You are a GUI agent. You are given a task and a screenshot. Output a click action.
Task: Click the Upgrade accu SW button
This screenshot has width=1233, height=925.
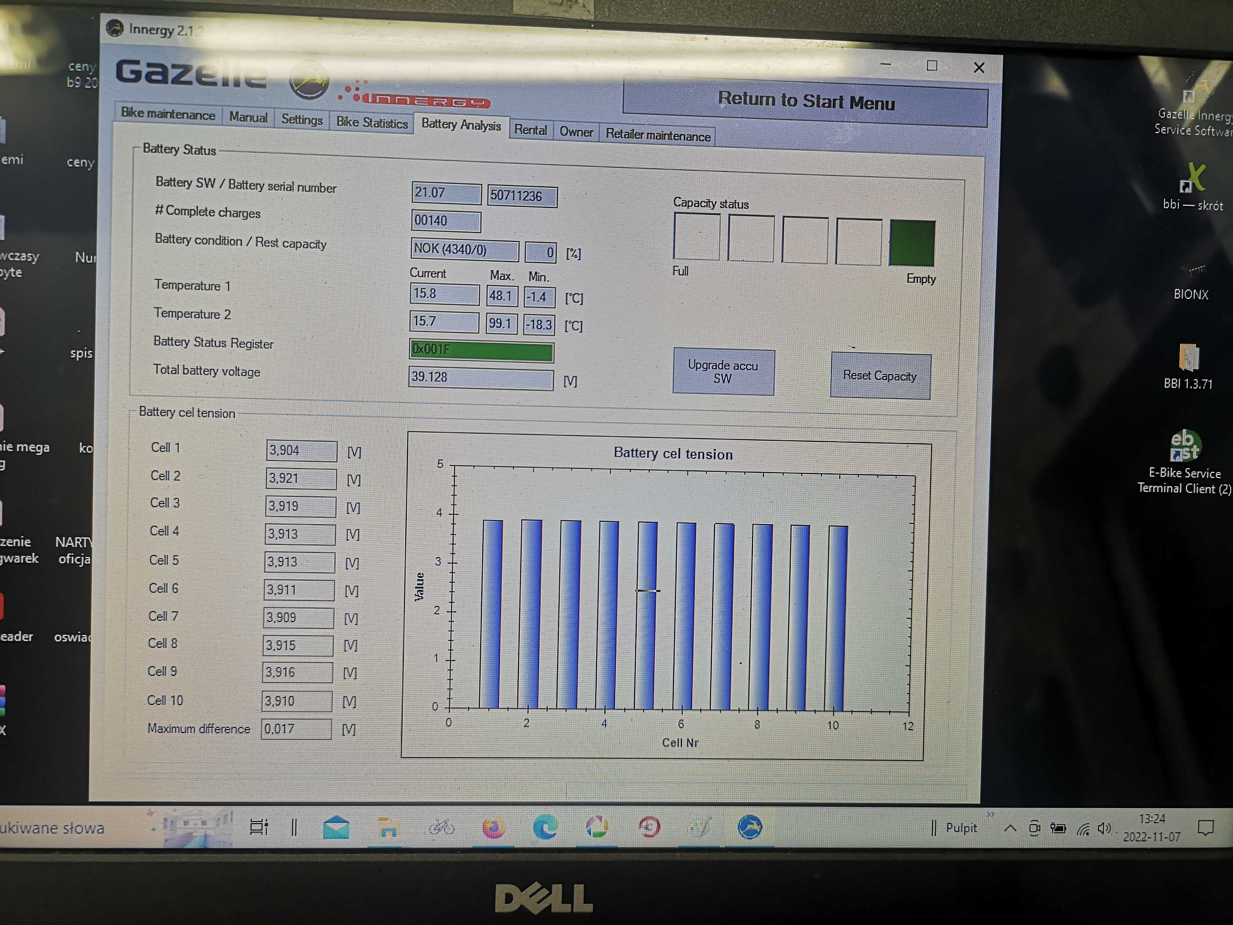pyautogui.click(x=723, y=372)
